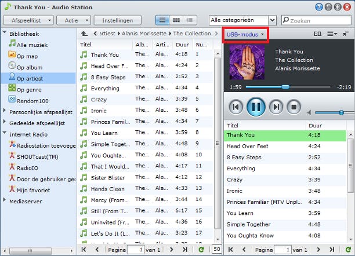Collapse the Internet Radio section
The image size is (355, 256).
pyautogui.click(x=4, y=133)
